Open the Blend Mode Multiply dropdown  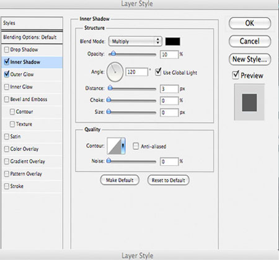tap(135, 41)
